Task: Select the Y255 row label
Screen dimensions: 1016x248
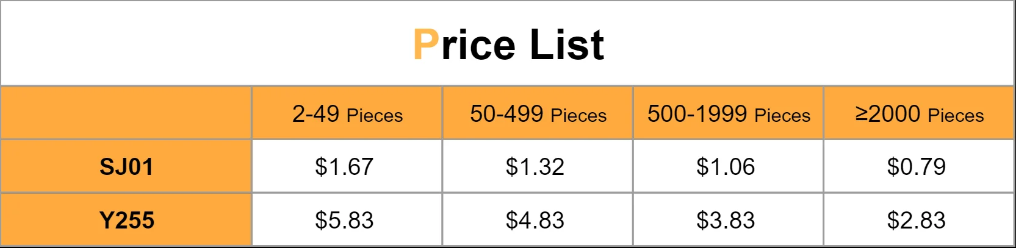Action: pyautogui.click(x=126, y=221)
